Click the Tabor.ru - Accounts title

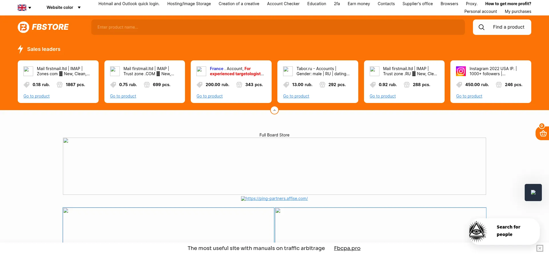click(323, 71)
